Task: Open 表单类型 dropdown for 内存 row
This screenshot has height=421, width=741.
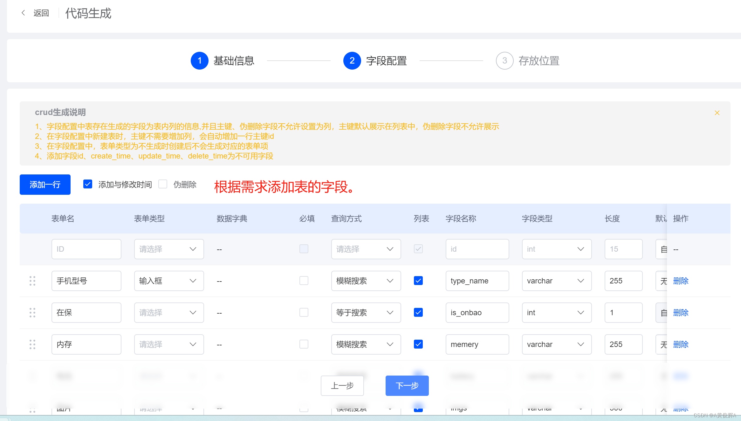Action: pos(169,344)
